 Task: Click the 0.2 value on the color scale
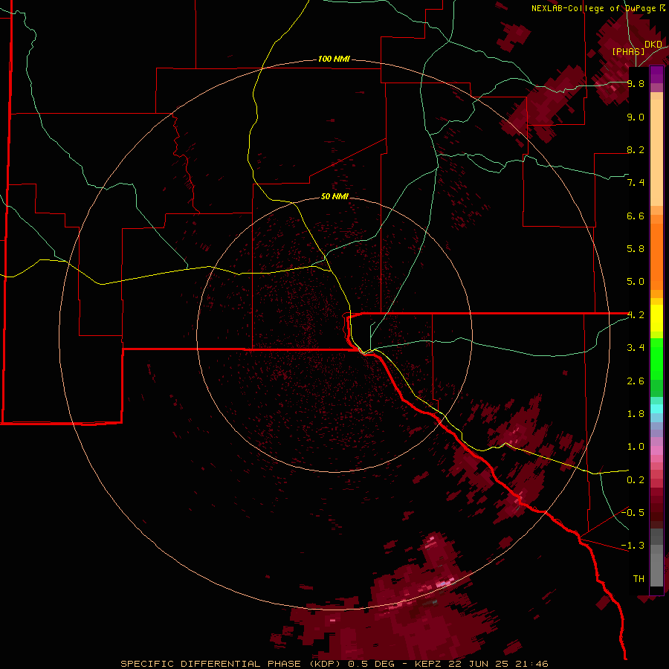[636, 480]
